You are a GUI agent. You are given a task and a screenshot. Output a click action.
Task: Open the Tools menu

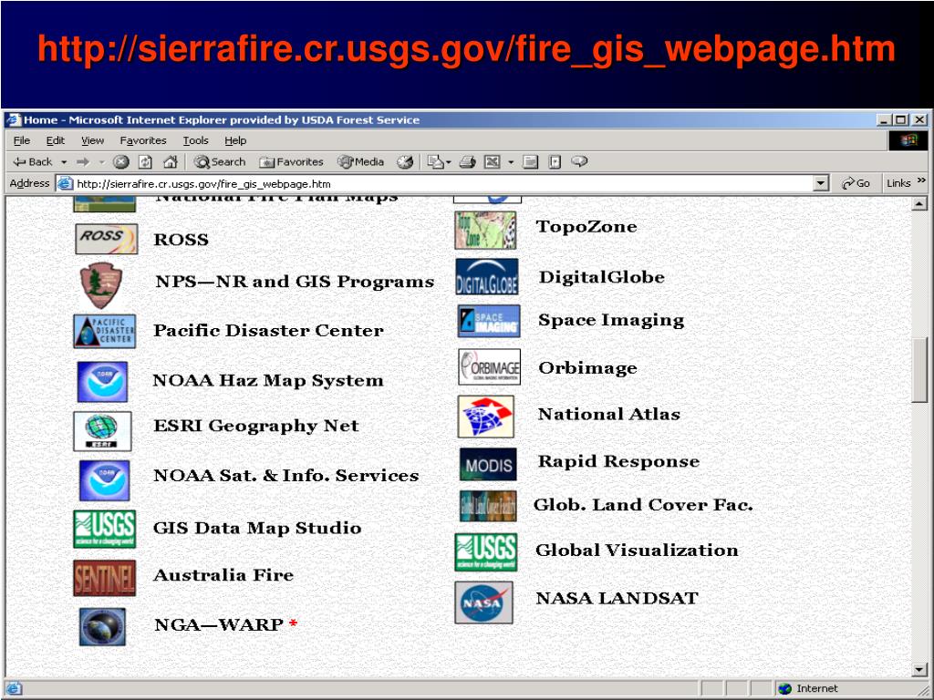195,140
